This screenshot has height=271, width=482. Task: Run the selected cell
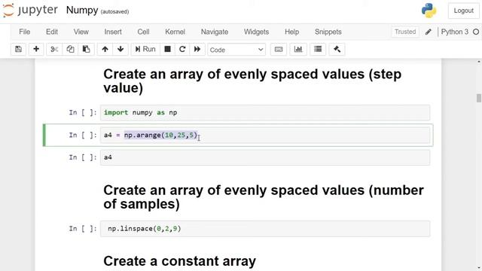tap(145, 49)
